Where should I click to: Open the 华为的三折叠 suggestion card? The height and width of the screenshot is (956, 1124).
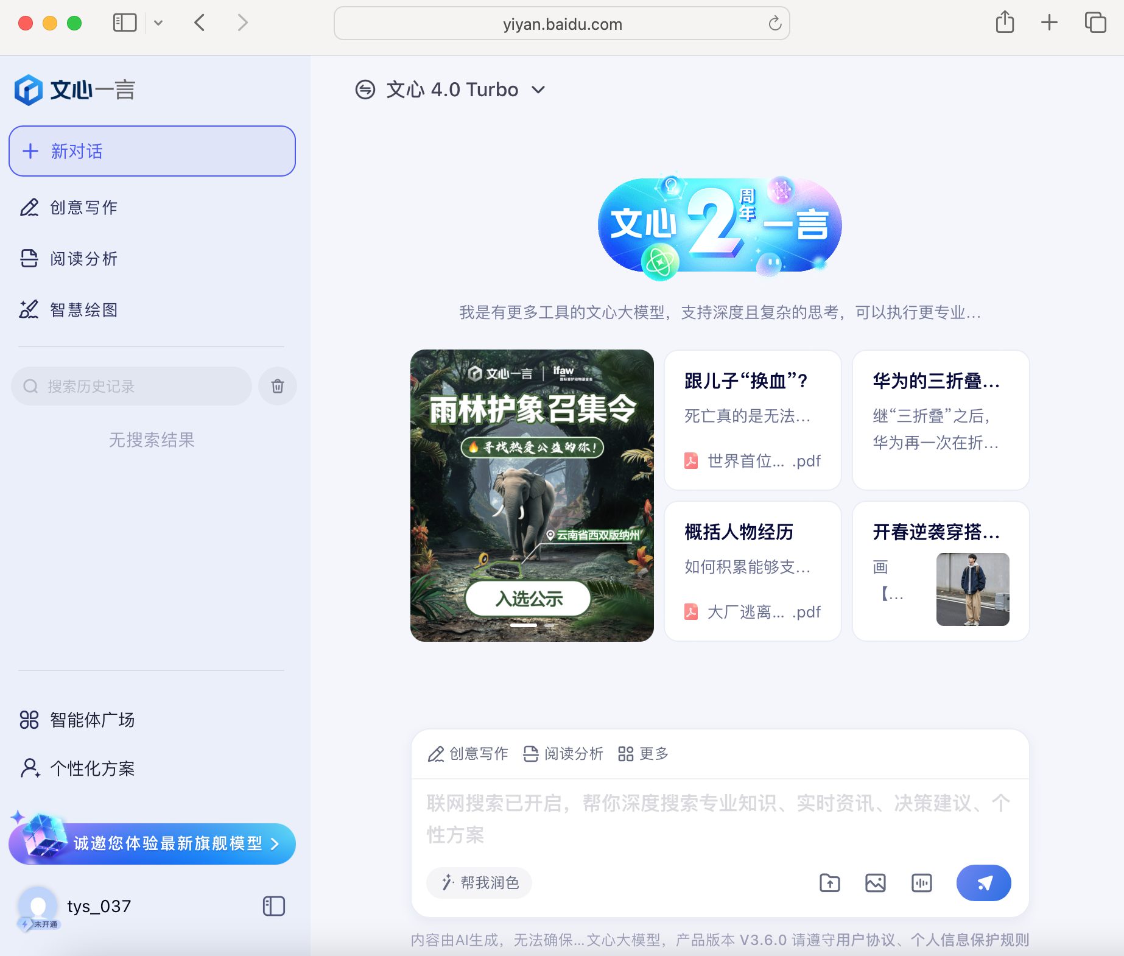click(x=941, y=420)
